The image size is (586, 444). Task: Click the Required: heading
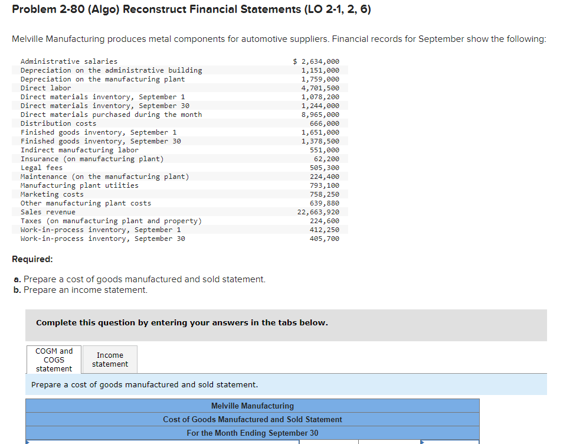click(x=32, y=259)
